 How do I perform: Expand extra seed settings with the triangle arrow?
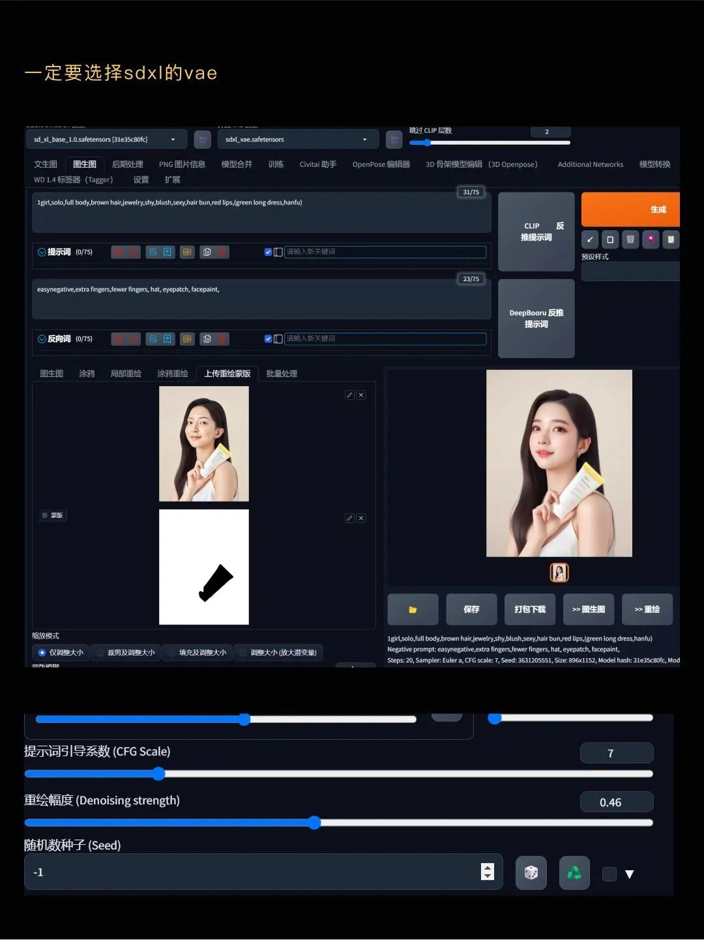(630, 874)
